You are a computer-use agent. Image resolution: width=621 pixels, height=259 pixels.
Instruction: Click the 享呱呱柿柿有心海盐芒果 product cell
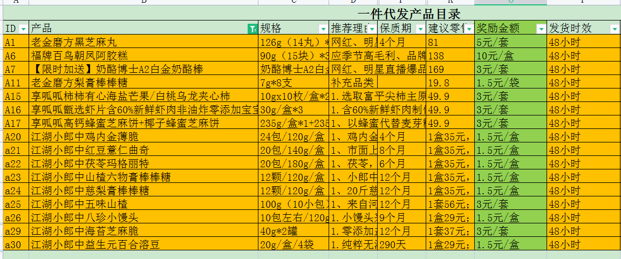click(x=144, y=96)
